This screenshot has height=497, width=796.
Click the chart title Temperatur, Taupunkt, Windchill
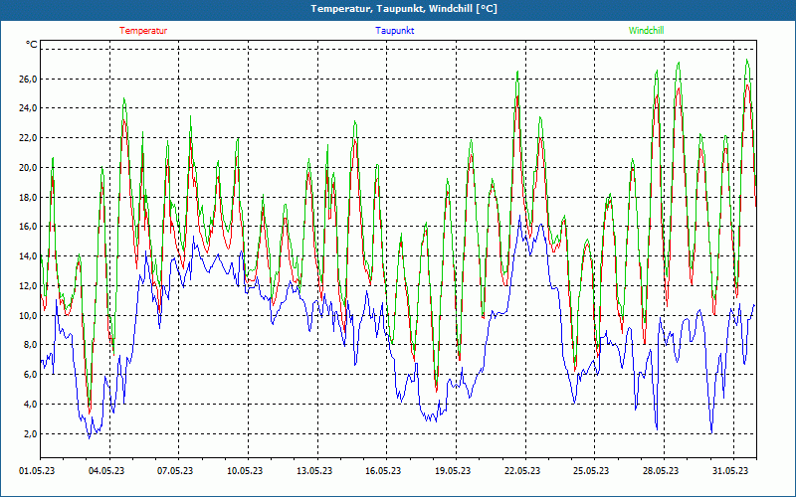tap(404, 9)
